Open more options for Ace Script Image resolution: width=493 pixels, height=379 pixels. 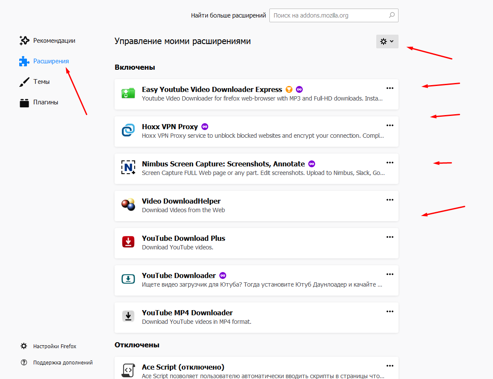tap(390, 366)
